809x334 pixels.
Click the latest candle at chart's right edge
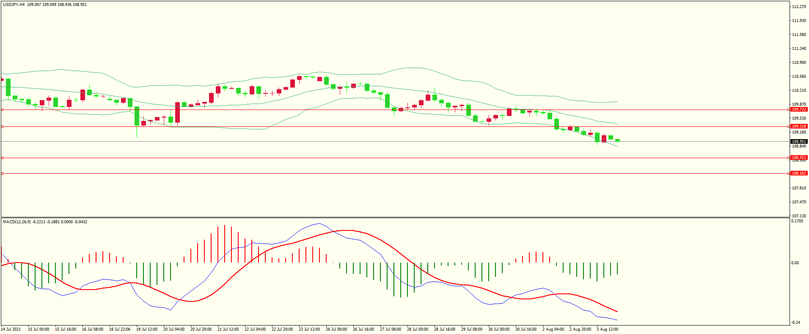tap(618, 140)
